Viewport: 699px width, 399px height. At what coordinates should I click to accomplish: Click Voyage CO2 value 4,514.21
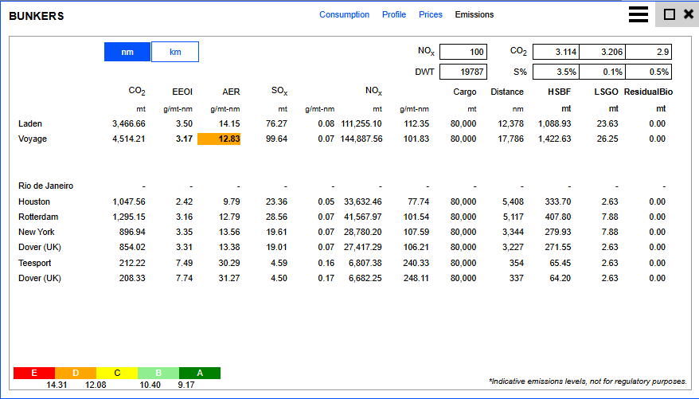coord(128,139)
